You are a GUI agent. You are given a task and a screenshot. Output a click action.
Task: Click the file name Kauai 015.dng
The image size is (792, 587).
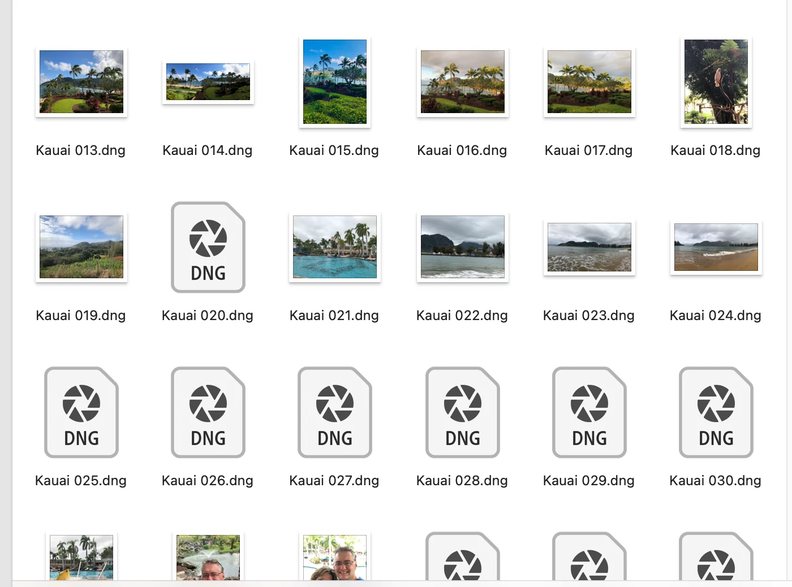[334, 150]
